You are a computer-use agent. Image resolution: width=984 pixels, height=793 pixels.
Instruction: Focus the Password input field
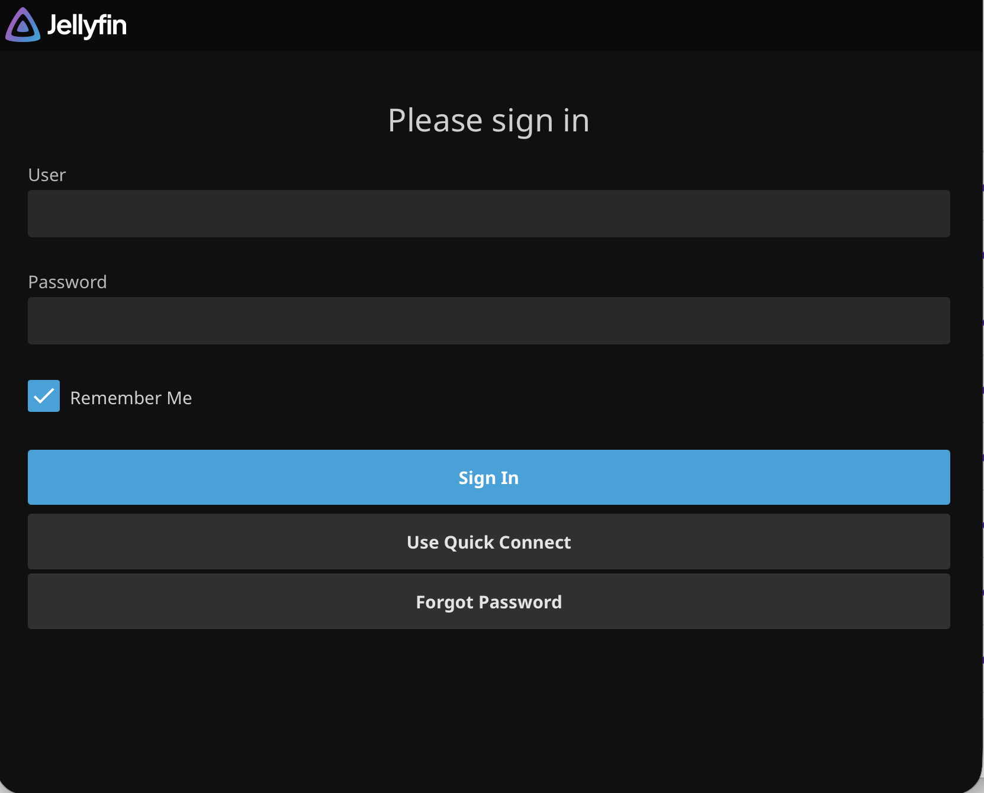point(488,321)
